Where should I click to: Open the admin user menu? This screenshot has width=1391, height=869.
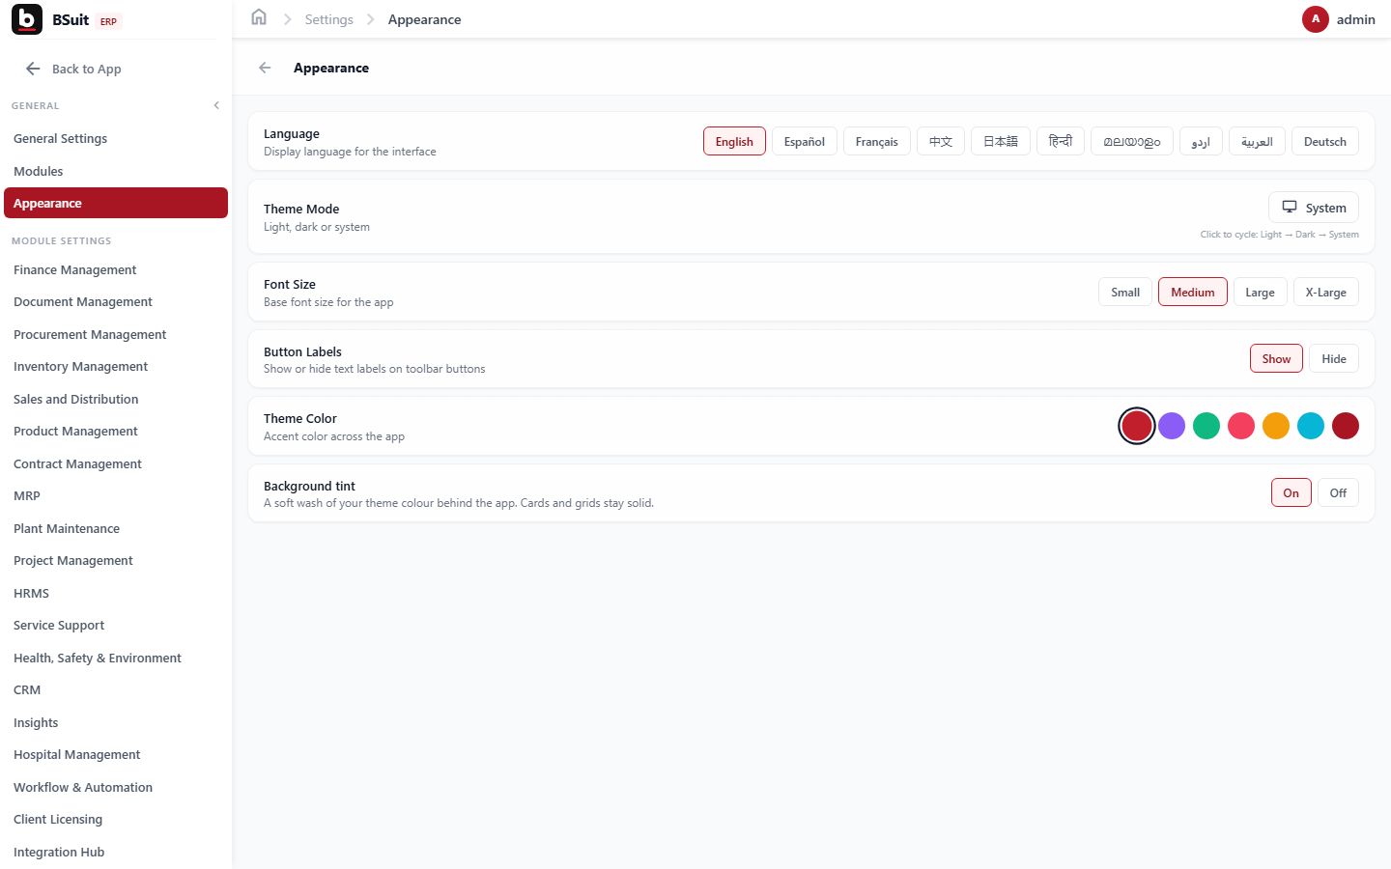1339,19
